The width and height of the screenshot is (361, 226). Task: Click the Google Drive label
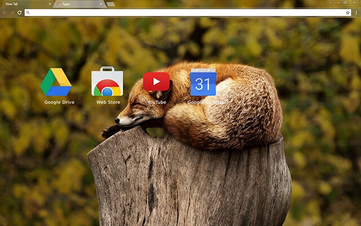(x=59, y=102)
